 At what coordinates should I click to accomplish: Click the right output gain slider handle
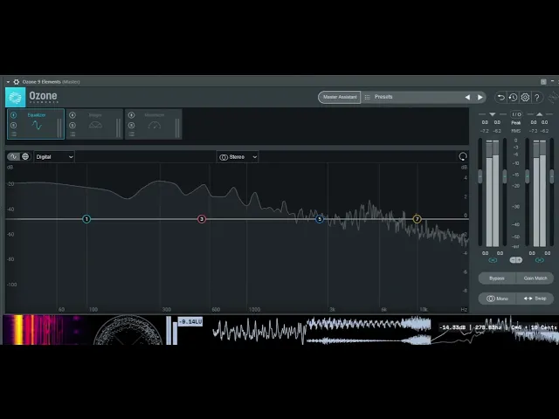551,176
